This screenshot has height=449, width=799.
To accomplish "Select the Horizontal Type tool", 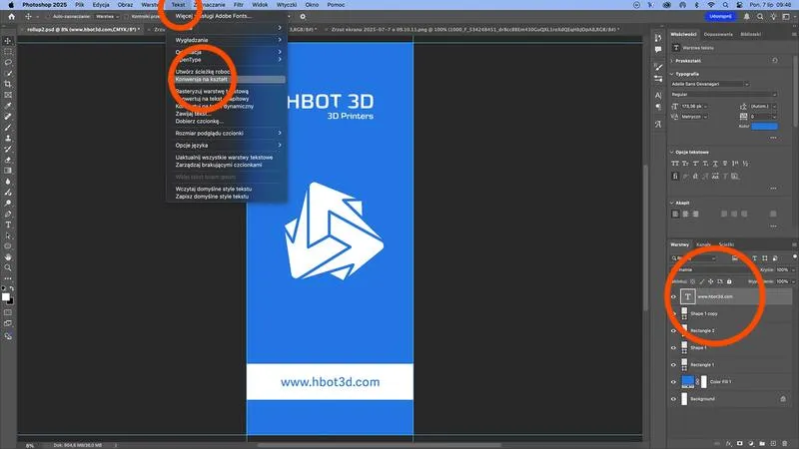I will [8, 224].
